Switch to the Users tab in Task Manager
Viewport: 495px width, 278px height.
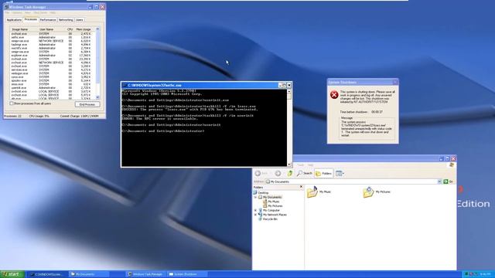coord(79,20)
